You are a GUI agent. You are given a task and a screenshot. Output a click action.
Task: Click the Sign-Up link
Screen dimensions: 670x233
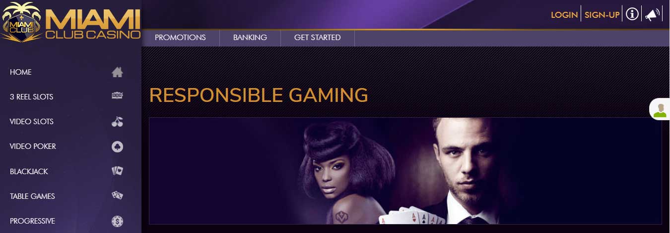pyautogui.click(x=602, y=15)
